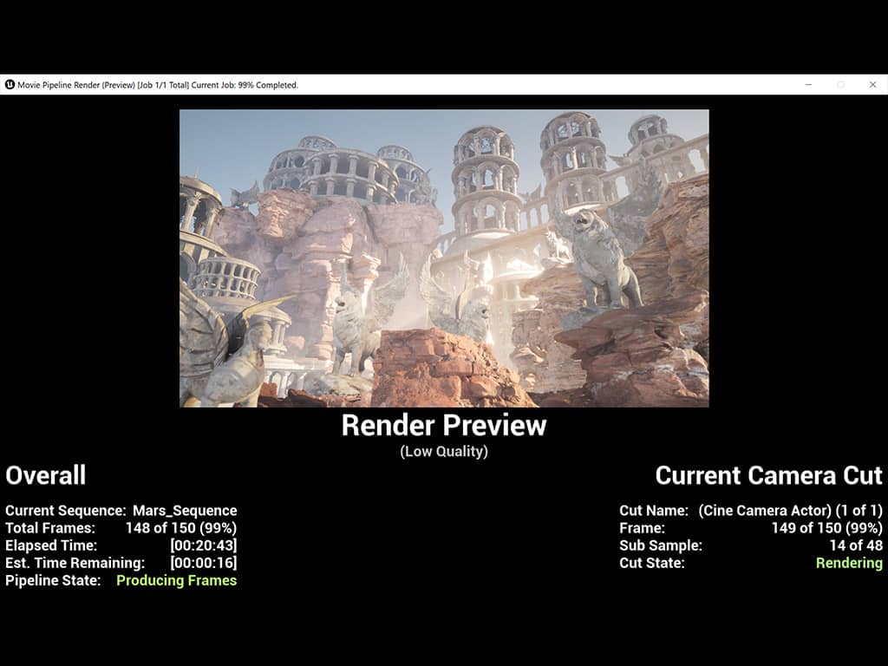The height and width of the screenshot is (666, 888).
Task: Click the 'Current Sequence:' label
Action: pos(66,510)
